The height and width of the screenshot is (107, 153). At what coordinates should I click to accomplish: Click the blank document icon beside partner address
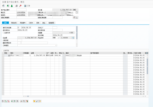77,12
